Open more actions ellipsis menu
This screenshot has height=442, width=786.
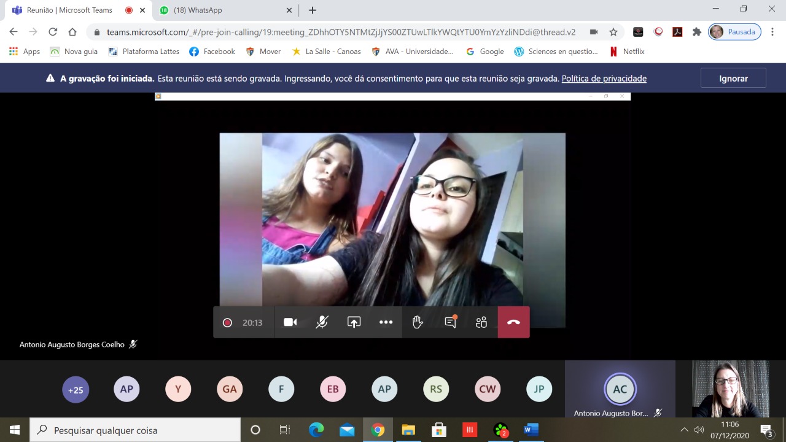(386, 322)
